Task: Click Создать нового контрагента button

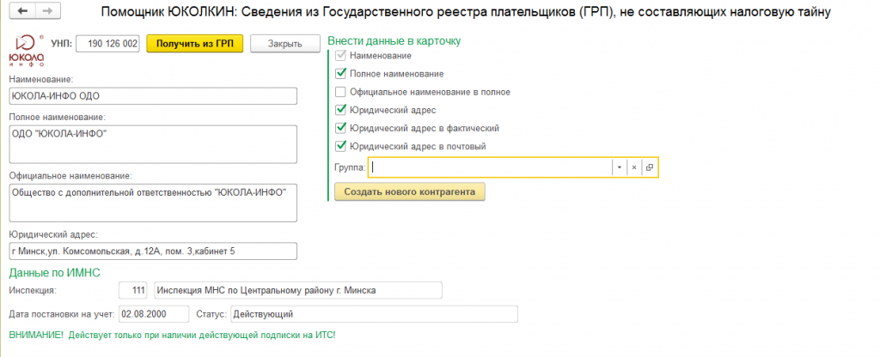Action: pos(409,191)
